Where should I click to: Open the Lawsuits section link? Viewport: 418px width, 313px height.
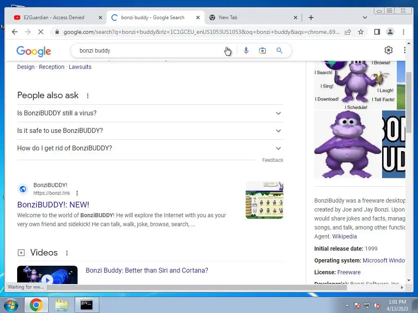[80, 67]
